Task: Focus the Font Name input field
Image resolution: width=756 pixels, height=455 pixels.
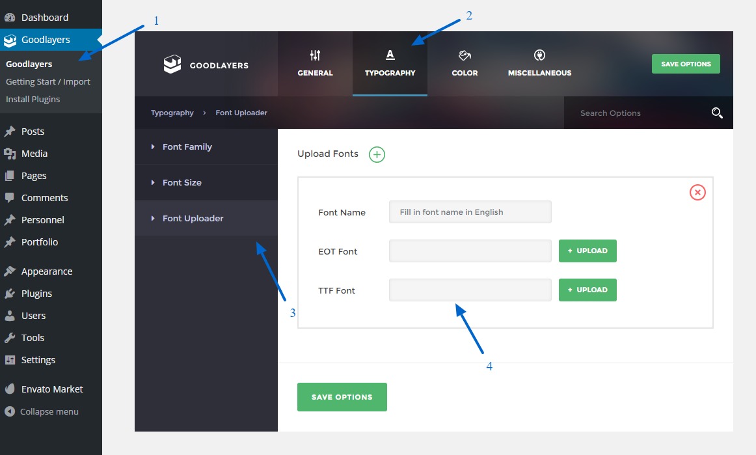Action: (x=470, y=212)
